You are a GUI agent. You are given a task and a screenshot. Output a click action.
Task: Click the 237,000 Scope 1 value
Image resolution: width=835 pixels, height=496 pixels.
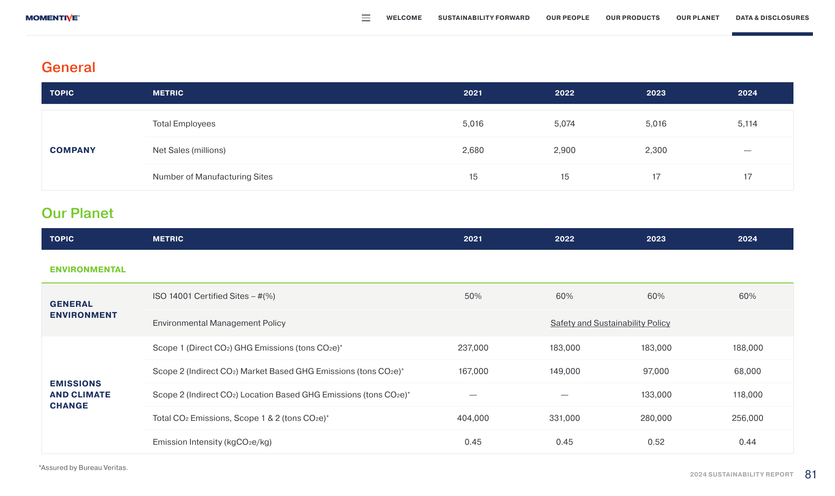(473, 348)
